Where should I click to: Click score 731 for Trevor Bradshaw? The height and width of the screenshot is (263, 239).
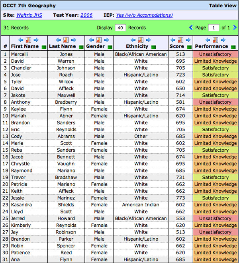[180, 178]
